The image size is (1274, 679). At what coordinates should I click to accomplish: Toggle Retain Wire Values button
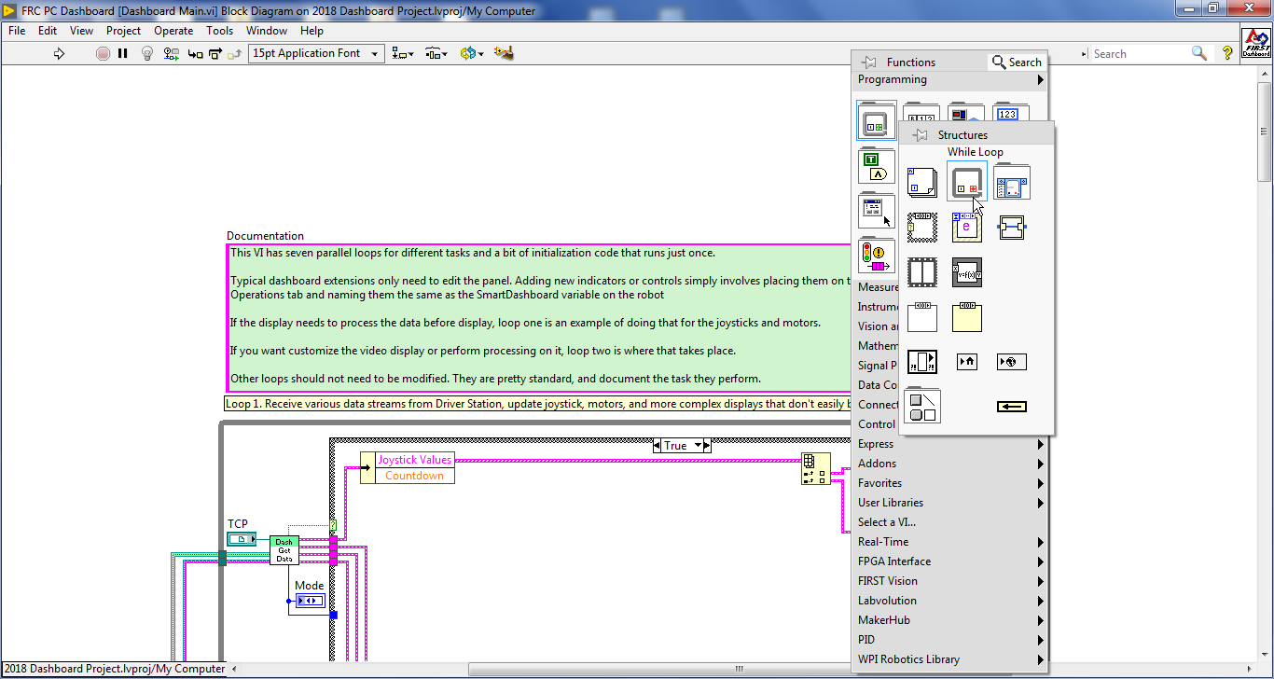(172, 53)
